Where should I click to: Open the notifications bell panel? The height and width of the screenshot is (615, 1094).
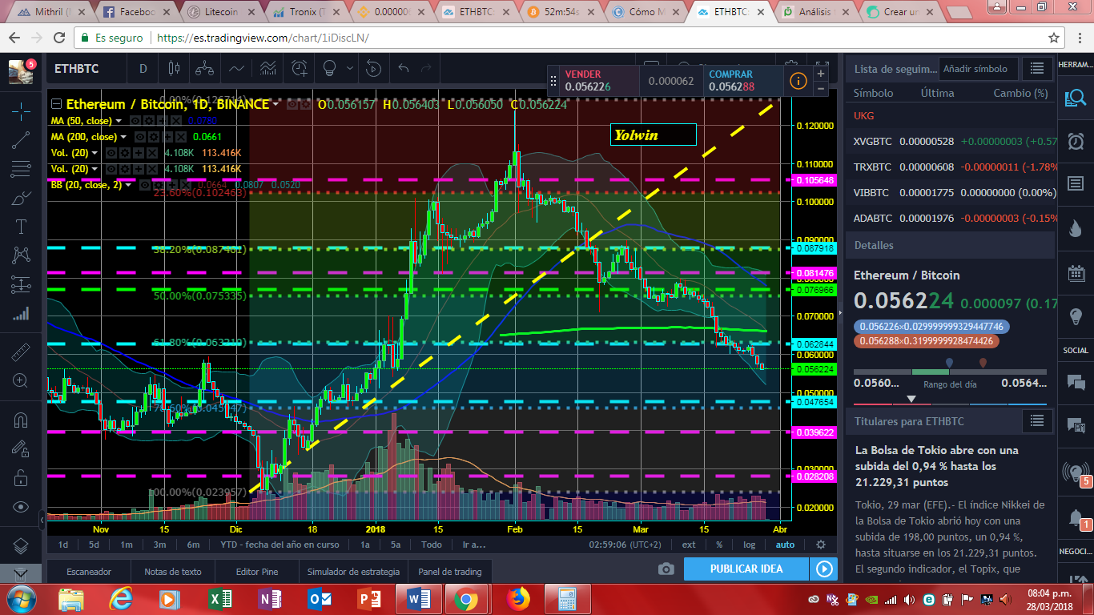click(1074, 518)
